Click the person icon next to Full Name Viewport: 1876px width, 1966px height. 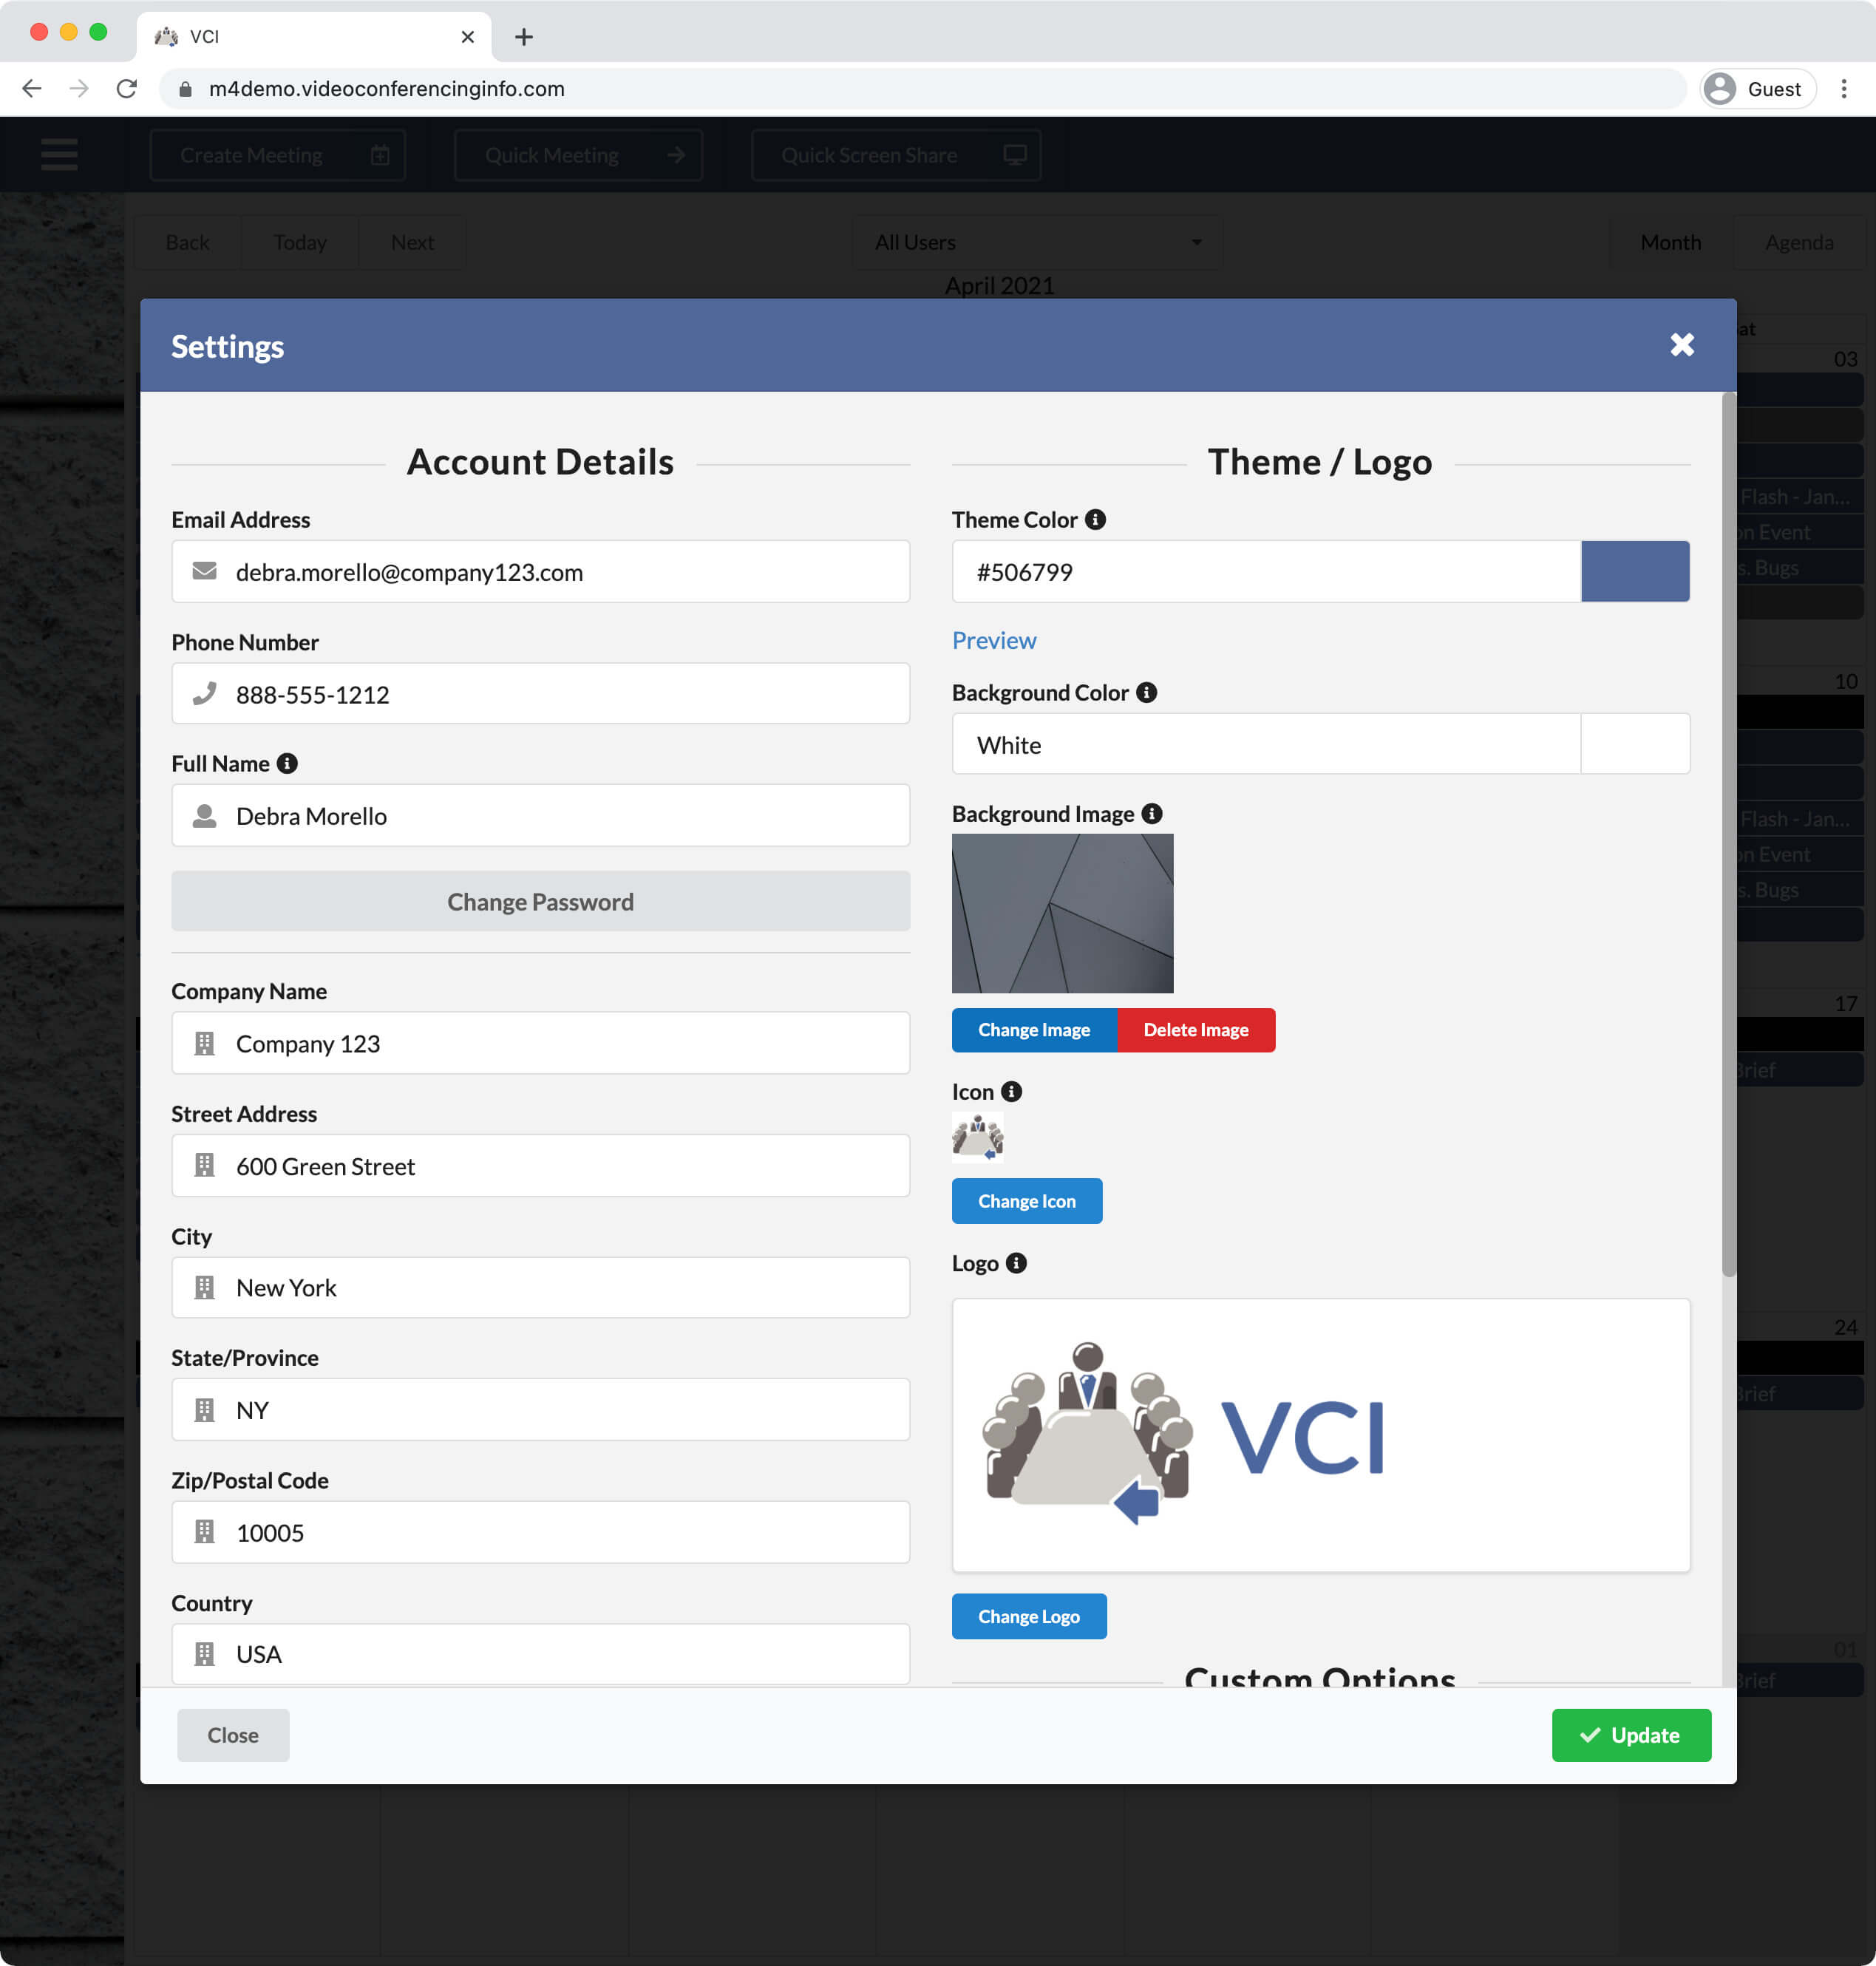pos(205,814)
